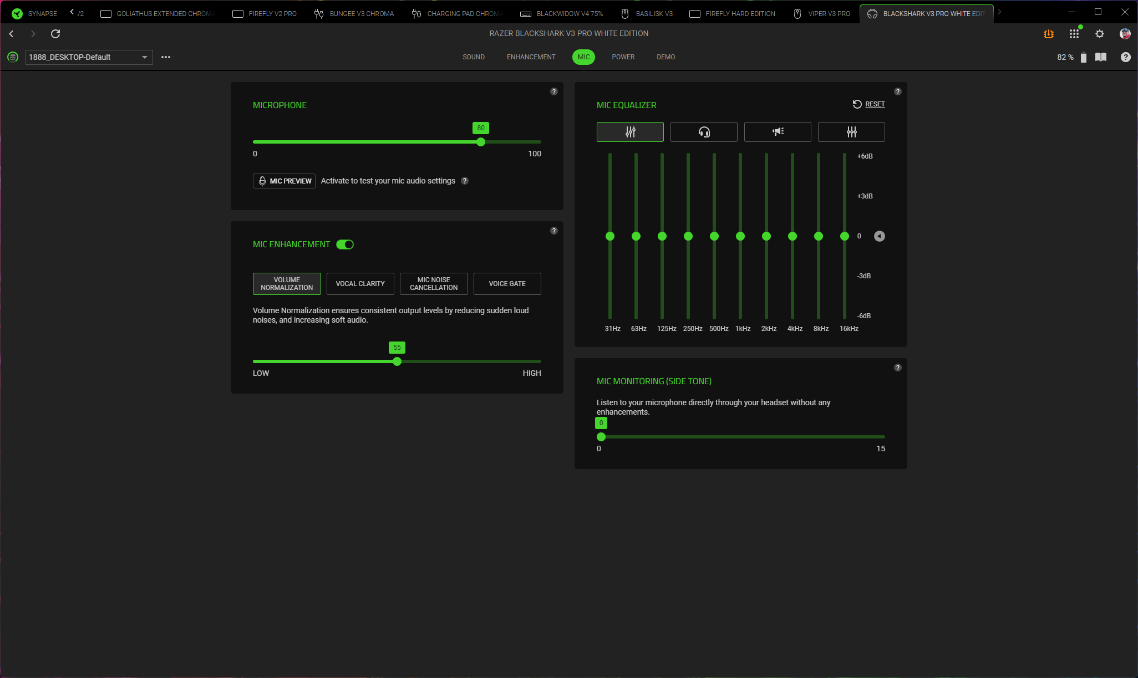Select the default mic equalizer preset icon
This screenshot has width=1138, height=678.
click(x=630, y=132)
